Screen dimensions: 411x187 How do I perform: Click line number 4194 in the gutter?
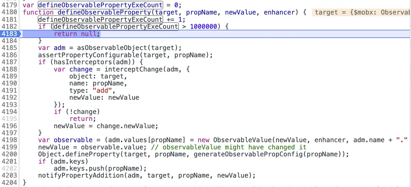[9, 112]
